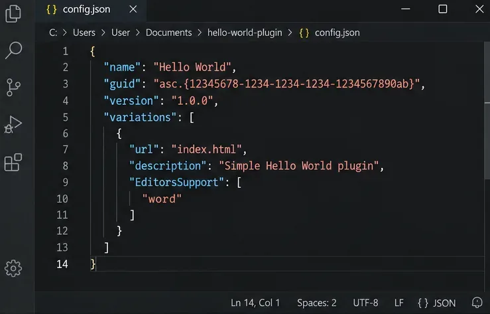
Task: Click the braces icon in breadcrumb path
Action: tap(304, 33)
